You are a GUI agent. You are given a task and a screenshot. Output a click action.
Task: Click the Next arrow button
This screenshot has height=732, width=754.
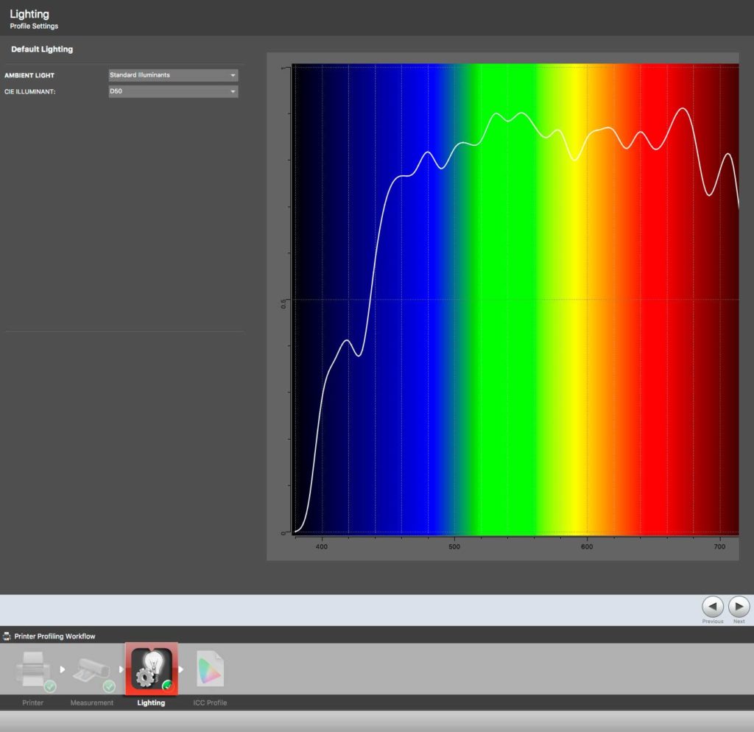coord(739,607)
